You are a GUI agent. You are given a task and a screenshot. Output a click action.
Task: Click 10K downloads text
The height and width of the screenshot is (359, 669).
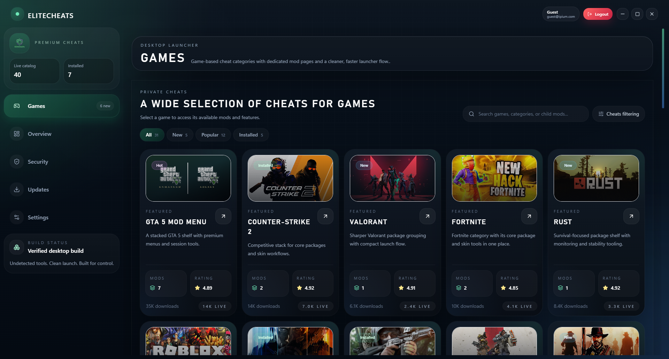click(468, 306)
